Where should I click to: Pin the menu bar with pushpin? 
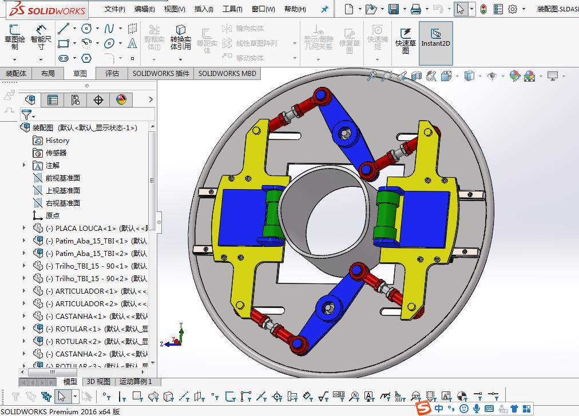(325, 9)
